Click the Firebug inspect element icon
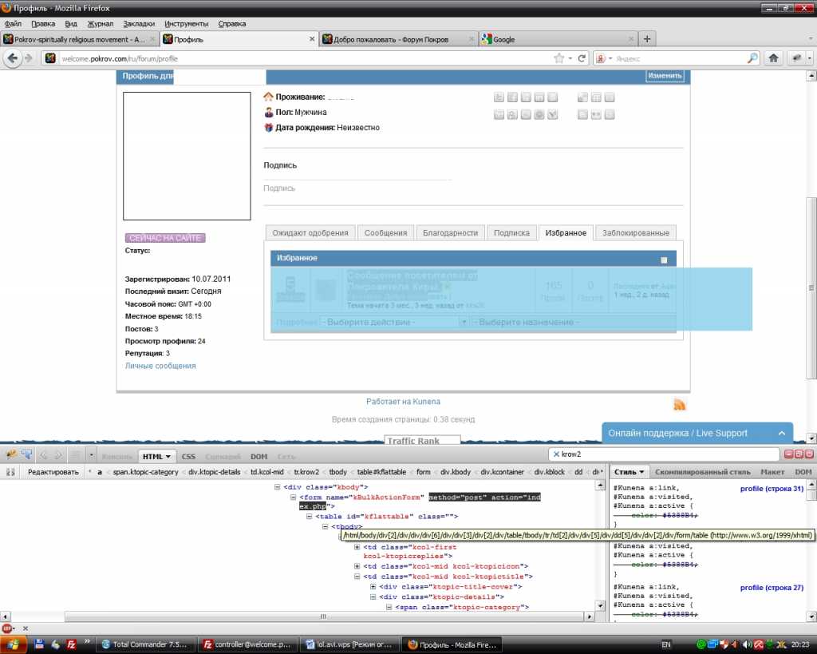This screenshot has width=817, height=654. pos(26,455)
